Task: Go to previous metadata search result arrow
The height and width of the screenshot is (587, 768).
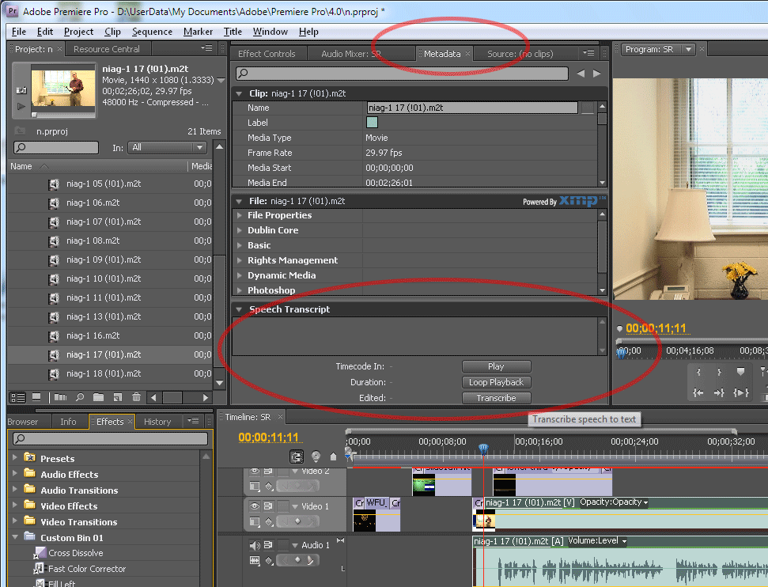Action: (x=581, y=74)
